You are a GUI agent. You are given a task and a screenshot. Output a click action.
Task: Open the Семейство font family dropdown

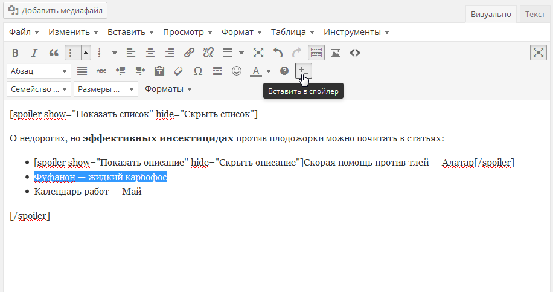tap(39, 89)
